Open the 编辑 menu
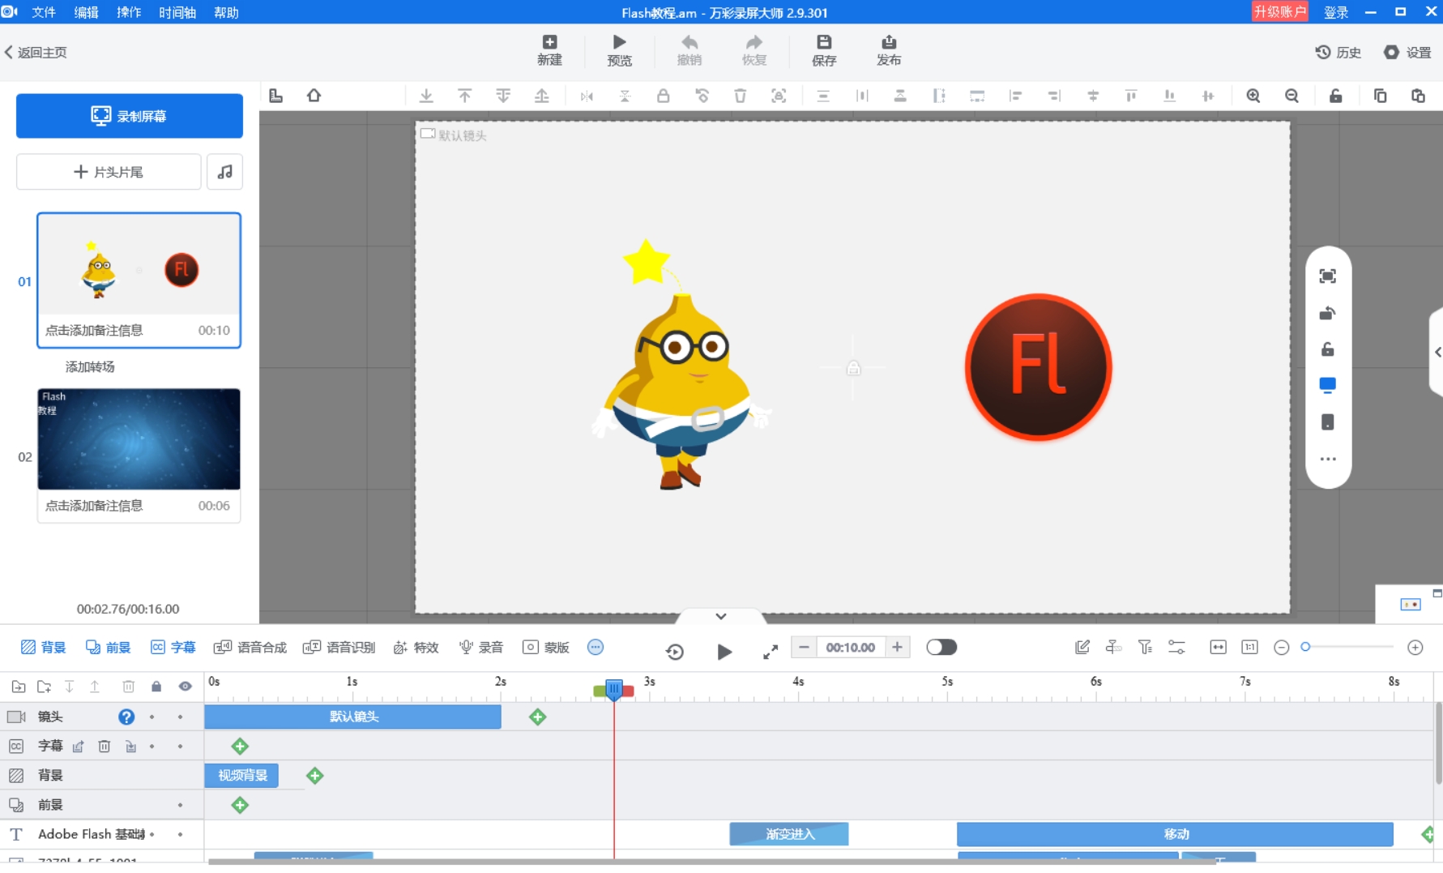The image size is (1443, 873). (x=86, y=12)
